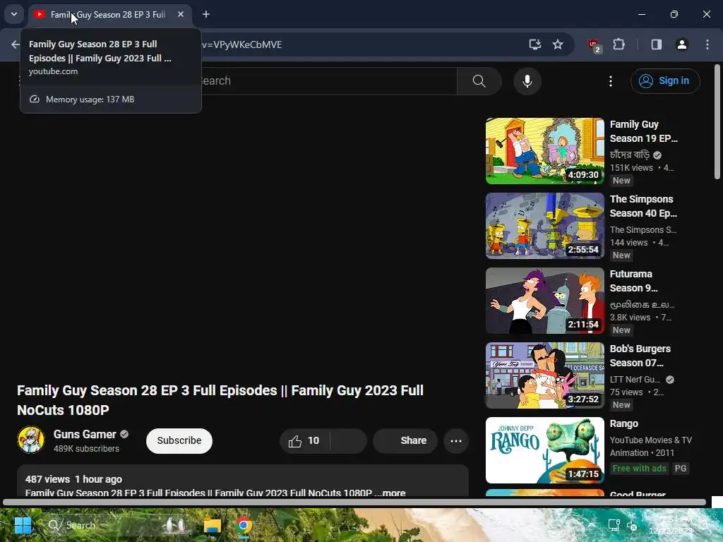Click the install app icon in address bar
Screen dimensions: 723x542
[535, 44]
